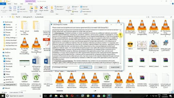This screenshot has height=98, width=174.
Task: Click the EULA scrollbar up arrow
Action: 120,30
